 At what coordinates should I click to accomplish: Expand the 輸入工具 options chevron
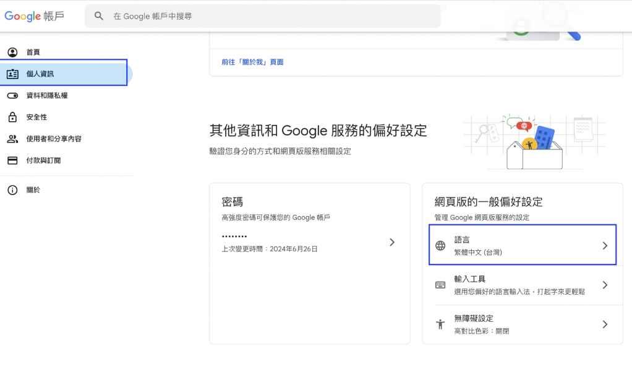[x=605, y=284]
